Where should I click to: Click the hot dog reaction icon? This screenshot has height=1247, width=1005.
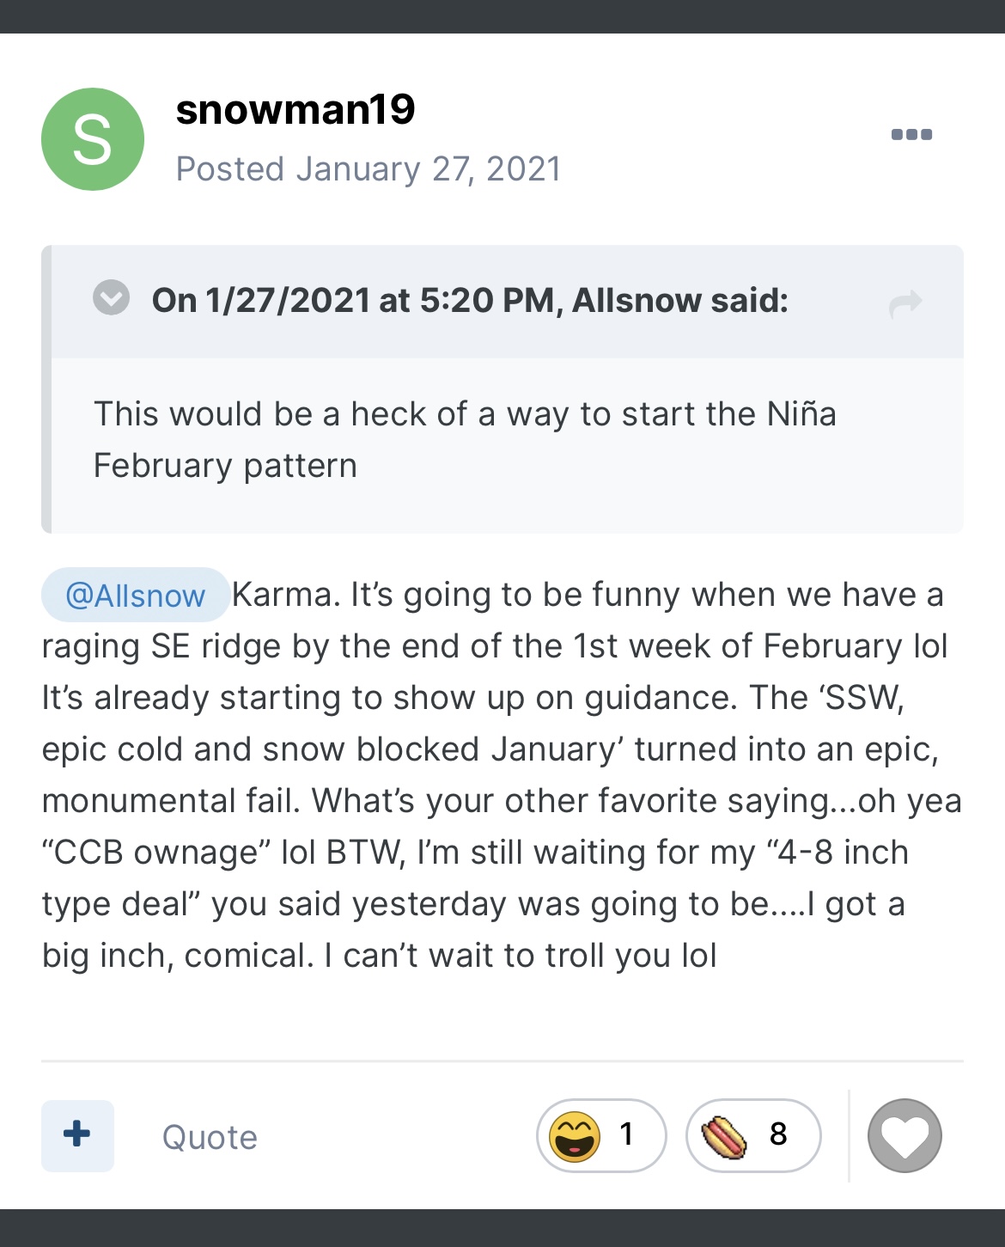pos(724,1136)
